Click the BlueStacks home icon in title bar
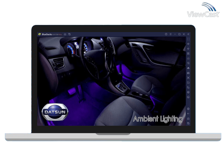224x154 pixels. [65, 34]
